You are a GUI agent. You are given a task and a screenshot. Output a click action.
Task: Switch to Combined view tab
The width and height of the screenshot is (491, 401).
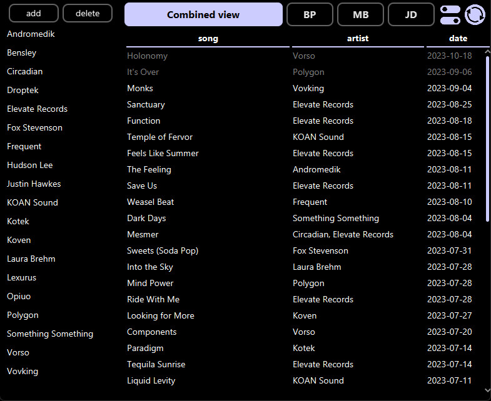pyautogui.click(x=203, y=15)
